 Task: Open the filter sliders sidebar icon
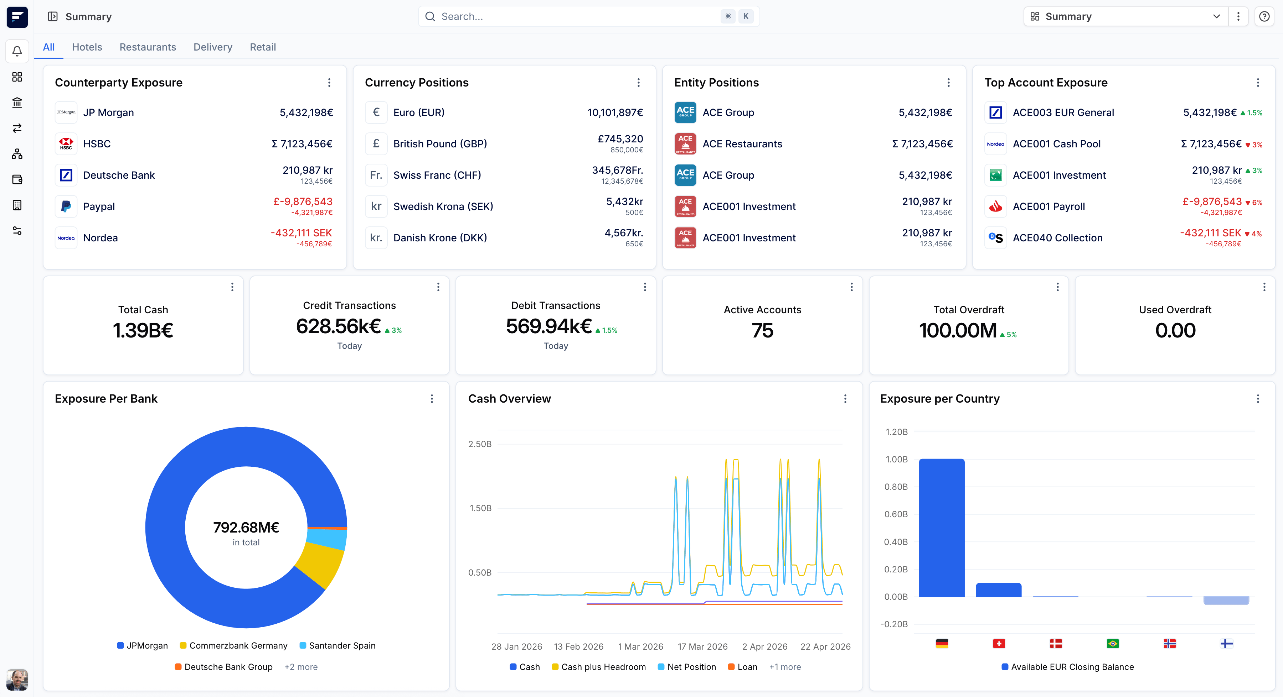(x=17, y=231)
